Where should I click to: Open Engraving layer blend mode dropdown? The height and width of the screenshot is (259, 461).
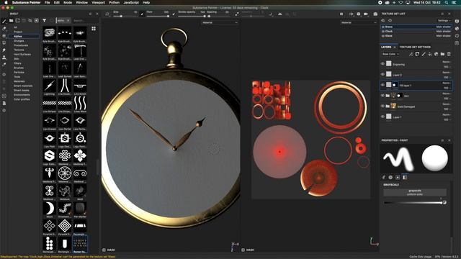(447, 62)
